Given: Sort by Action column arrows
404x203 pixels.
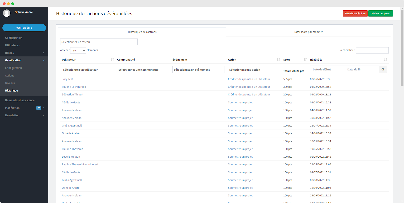Looking at the screenshot, I should [278, 60].
